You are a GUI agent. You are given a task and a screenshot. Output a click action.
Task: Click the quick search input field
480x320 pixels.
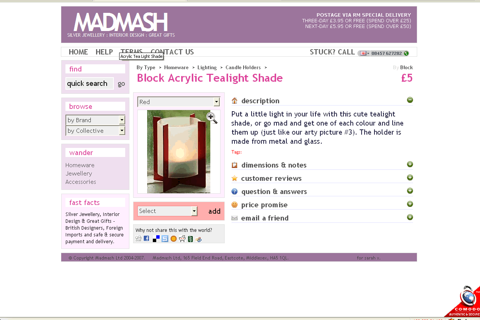coord(89,84)
